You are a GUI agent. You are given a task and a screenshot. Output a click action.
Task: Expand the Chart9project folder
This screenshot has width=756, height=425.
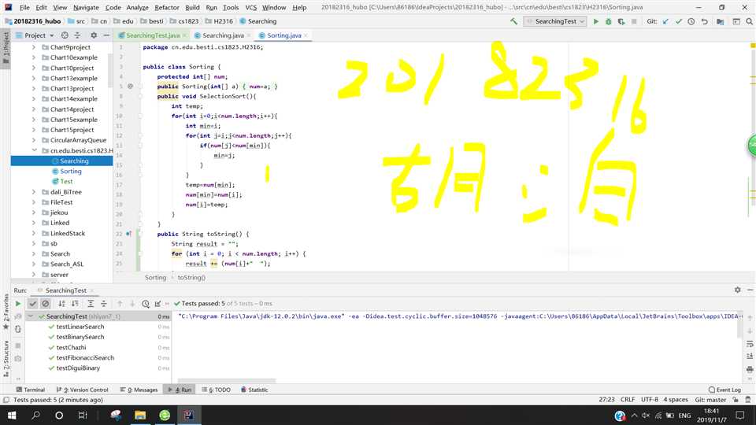34,47
